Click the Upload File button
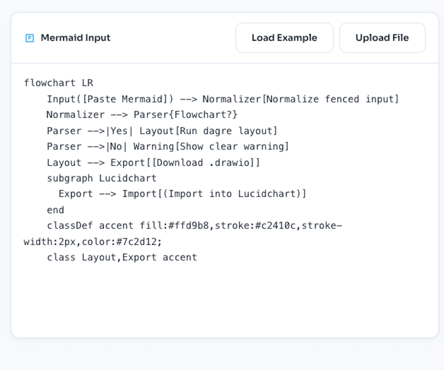444x370 pixels. click(382, 38)
